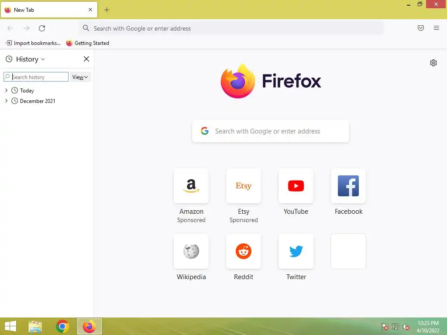447x335 pixels.
Task: Open the YouTube shortcut tile
Action: coord(296,186)
